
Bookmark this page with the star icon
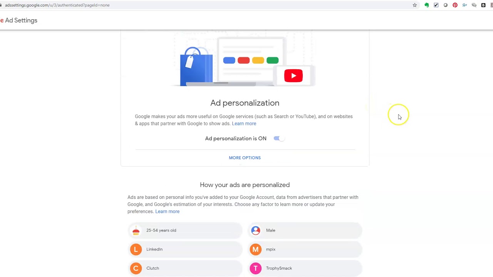pyautogui.click(x=415, y=5)
